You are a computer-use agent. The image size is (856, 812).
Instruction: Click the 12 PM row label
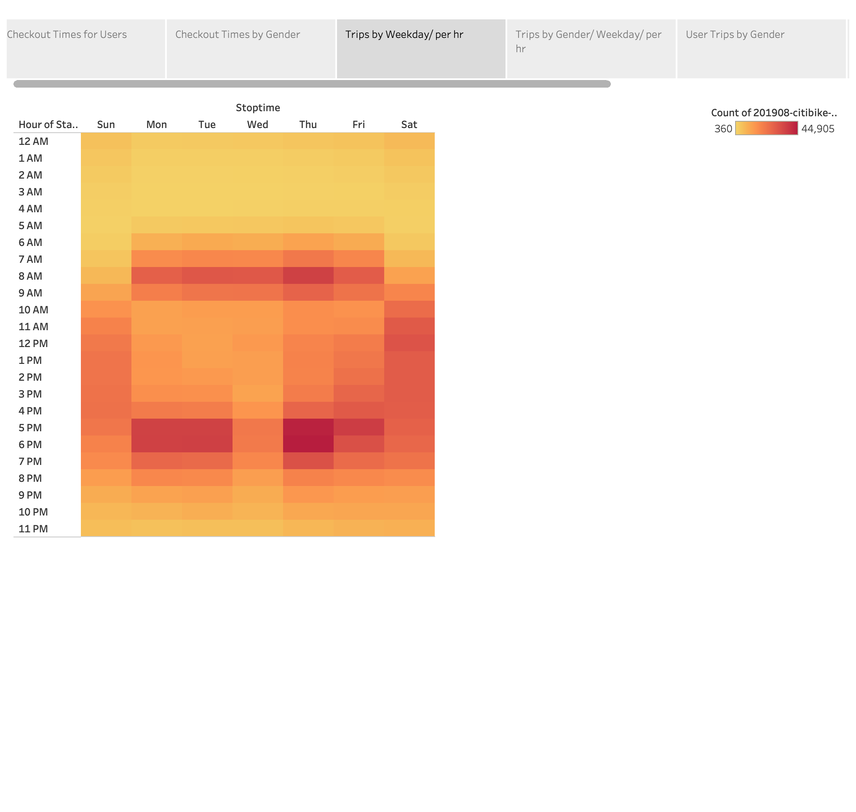pos(33,343)
